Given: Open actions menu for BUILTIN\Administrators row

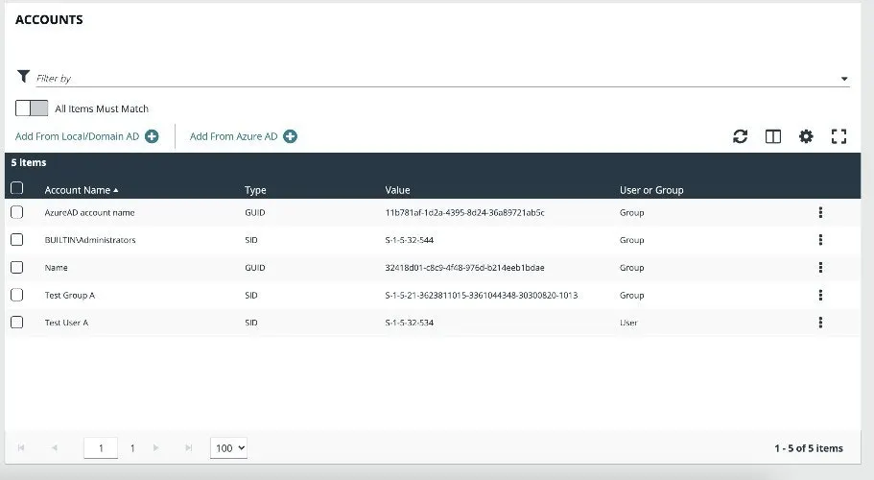Looking at the screenshot, I should (x=820, y=240).
